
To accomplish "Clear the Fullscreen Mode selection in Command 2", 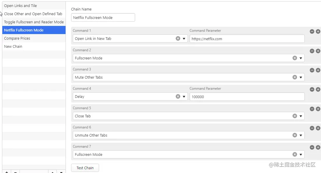I will 294,58.
